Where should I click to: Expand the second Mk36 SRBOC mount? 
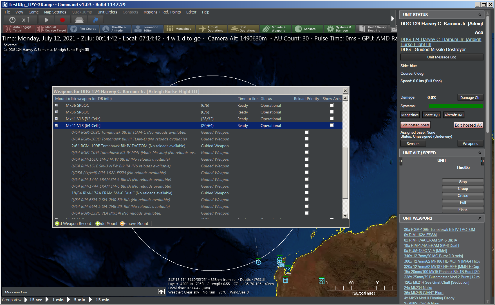[x=56, y=112]
